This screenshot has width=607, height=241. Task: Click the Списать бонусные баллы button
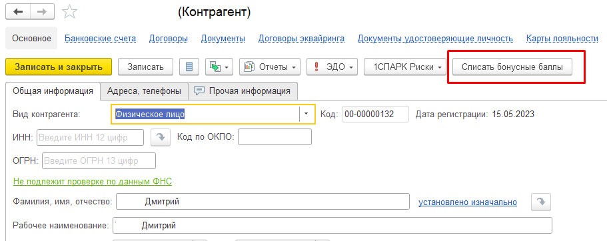(512, 67)
